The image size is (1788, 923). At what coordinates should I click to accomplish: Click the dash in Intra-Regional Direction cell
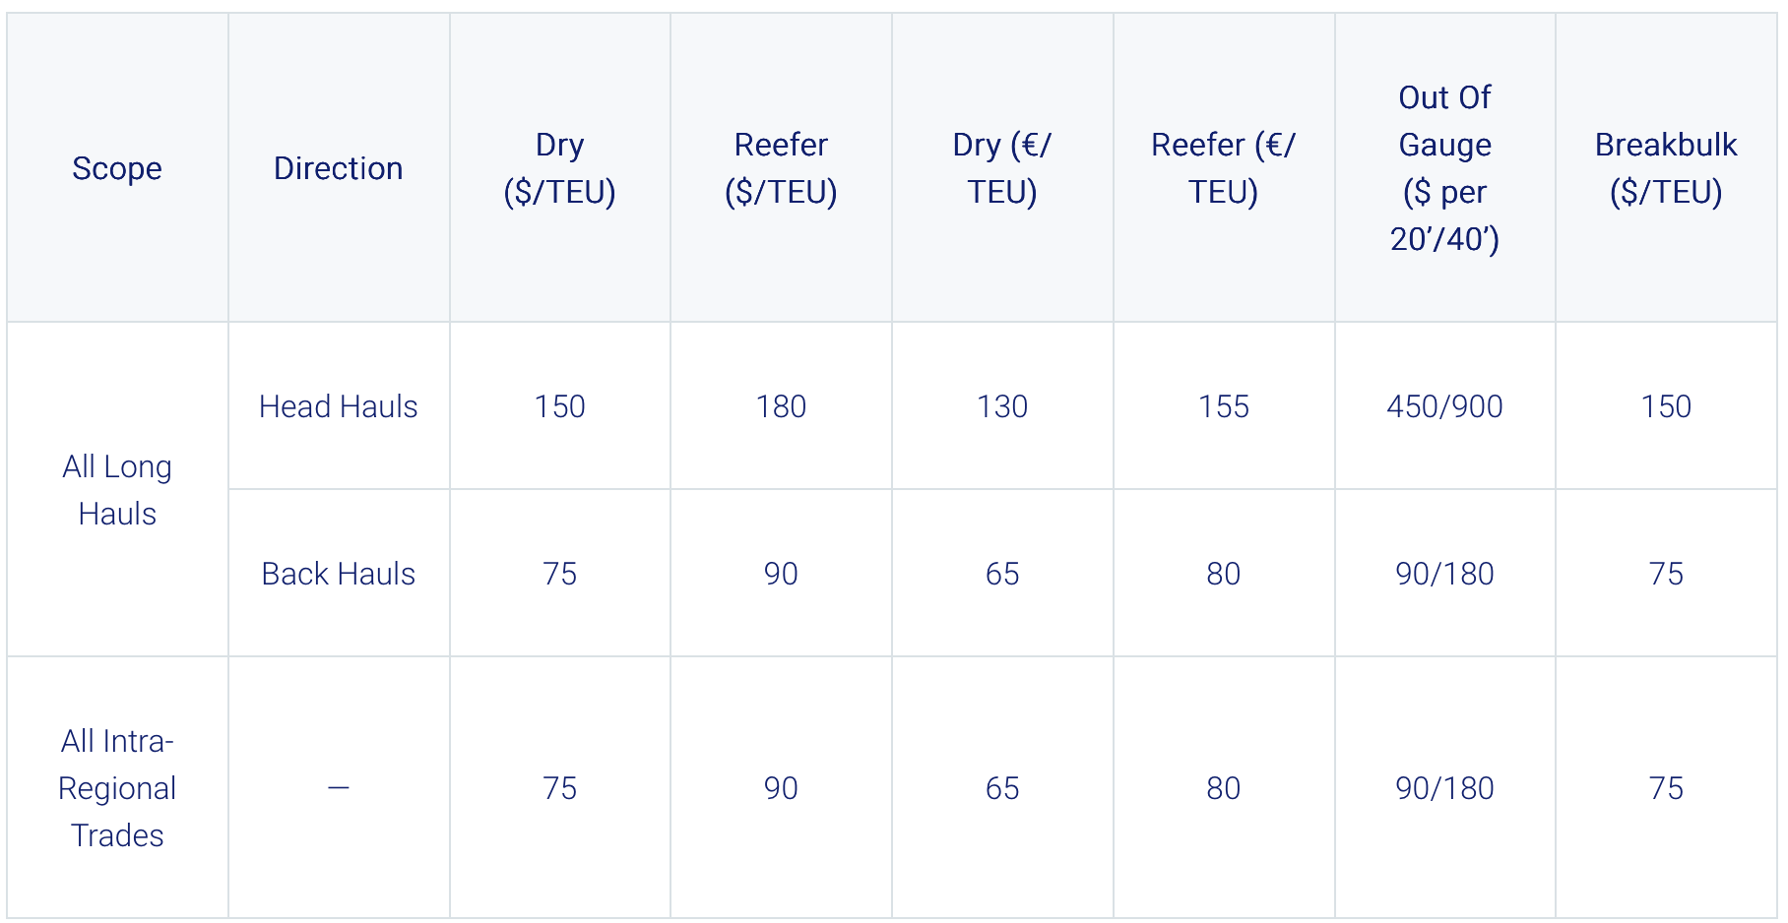click(x=338, y=788)
